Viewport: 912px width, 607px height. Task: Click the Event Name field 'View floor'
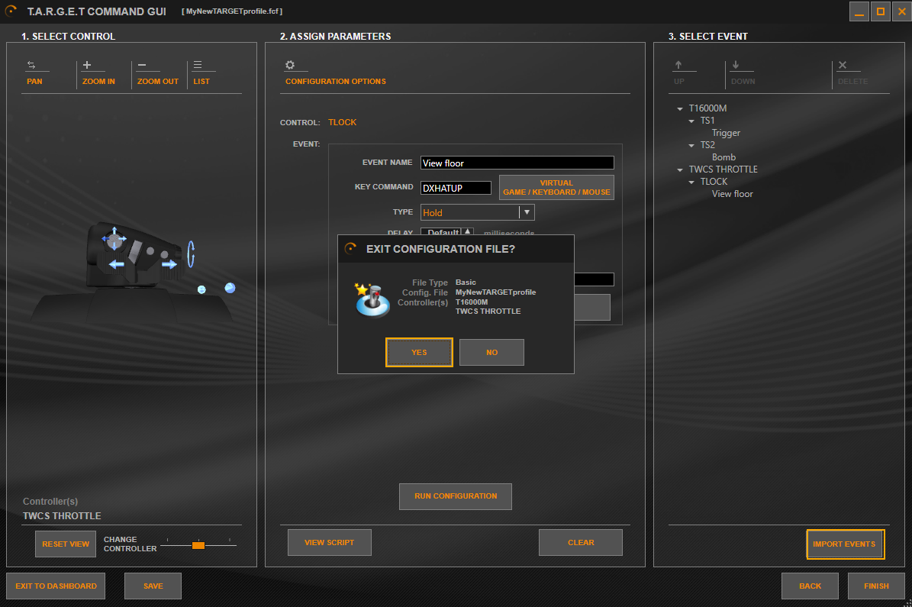tap(517, 163)
